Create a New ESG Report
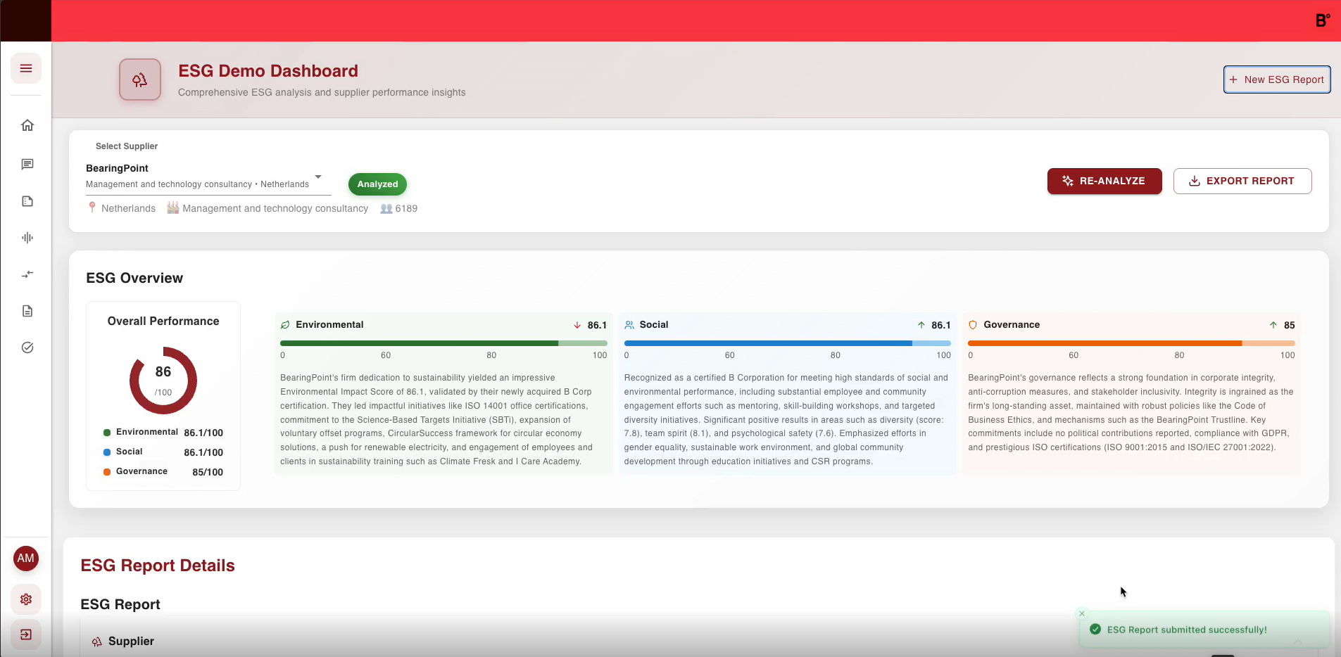1341x657 pixels. click(x=1276, y=79)
